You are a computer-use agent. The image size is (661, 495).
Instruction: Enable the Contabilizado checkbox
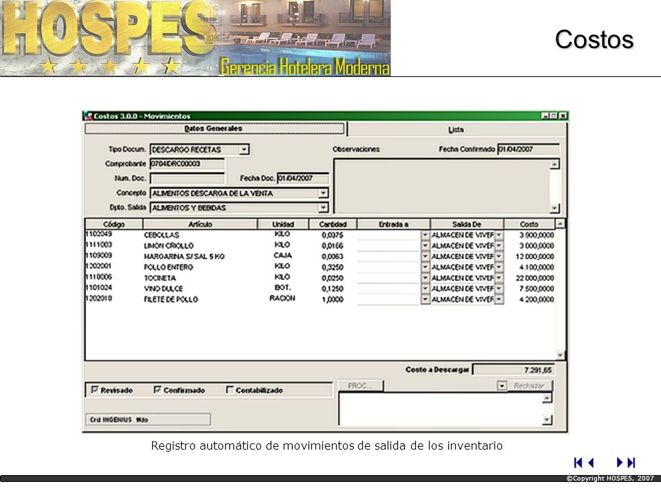tap(230, 390)
